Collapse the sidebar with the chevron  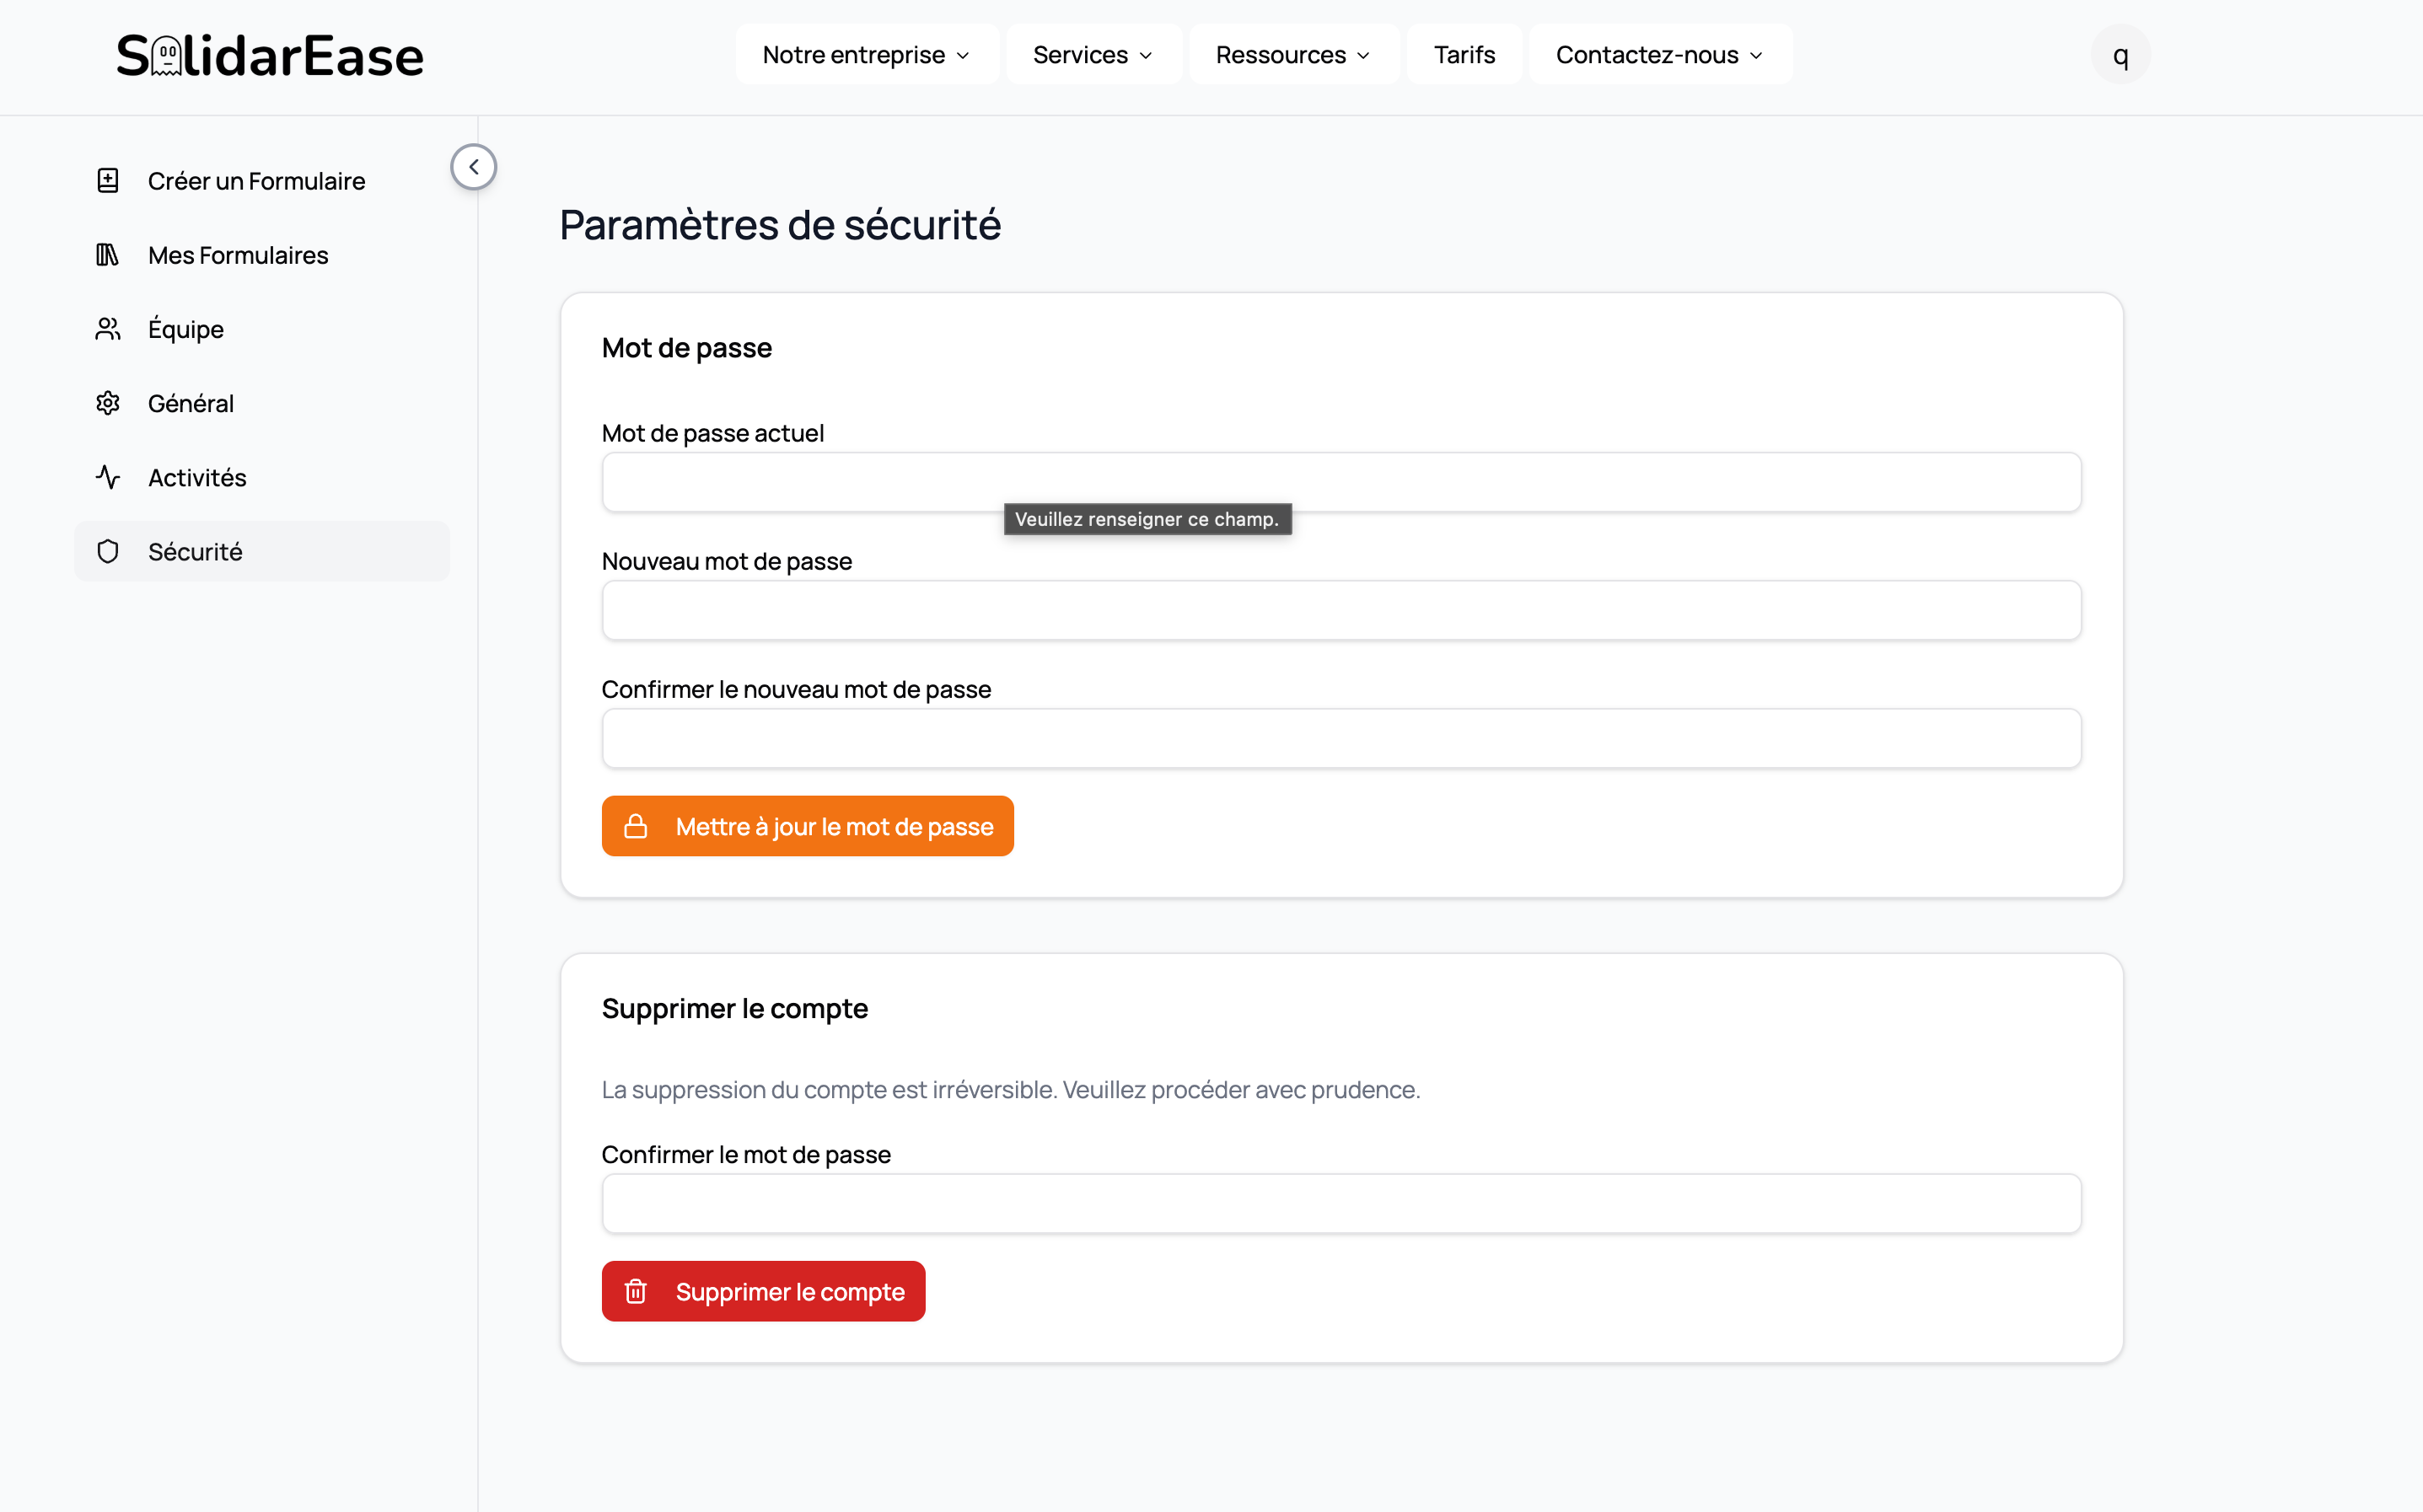tap(473, 166)
